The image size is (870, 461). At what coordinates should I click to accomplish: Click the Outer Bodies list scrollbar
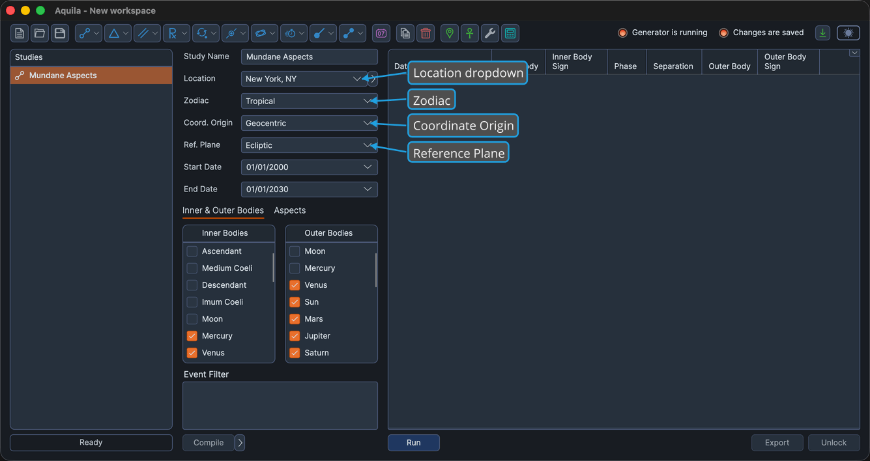coord(375,270)
